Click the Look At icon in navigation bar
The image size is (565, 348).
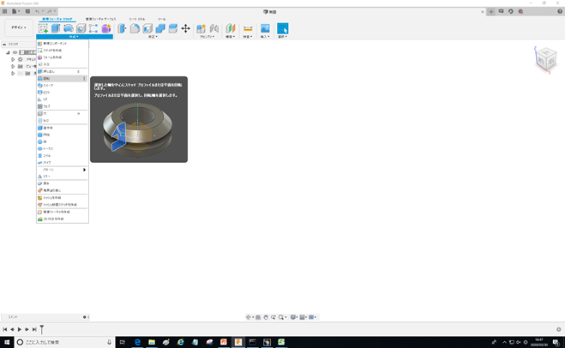click(x=258, y=317)
